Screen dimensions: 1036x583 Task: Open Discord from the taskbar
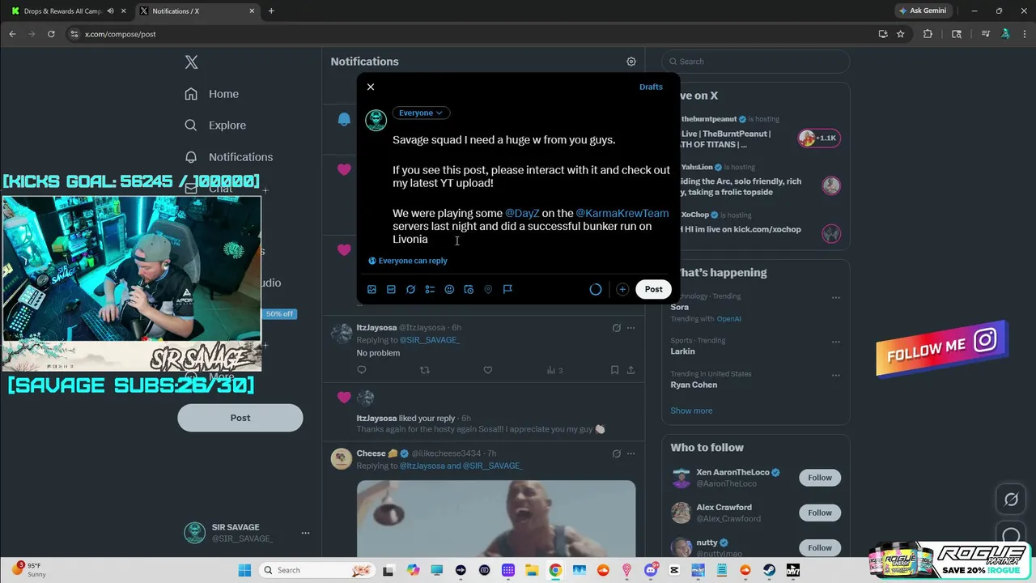pyautogui.click(x=651, y=570)
